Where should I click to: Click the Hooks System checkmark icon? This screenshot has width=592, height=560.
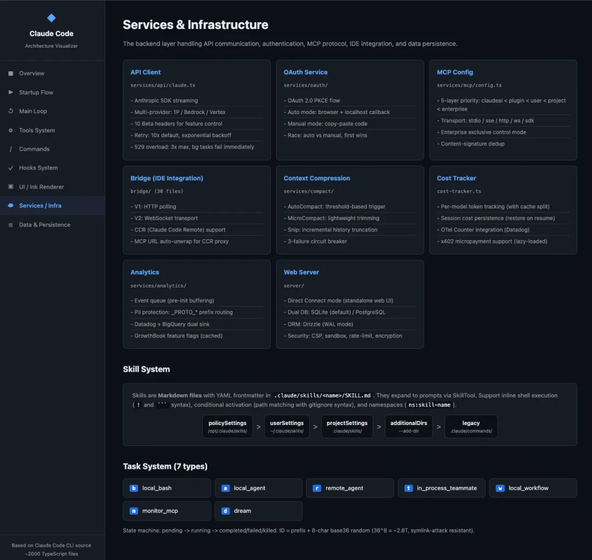point(10,168)
